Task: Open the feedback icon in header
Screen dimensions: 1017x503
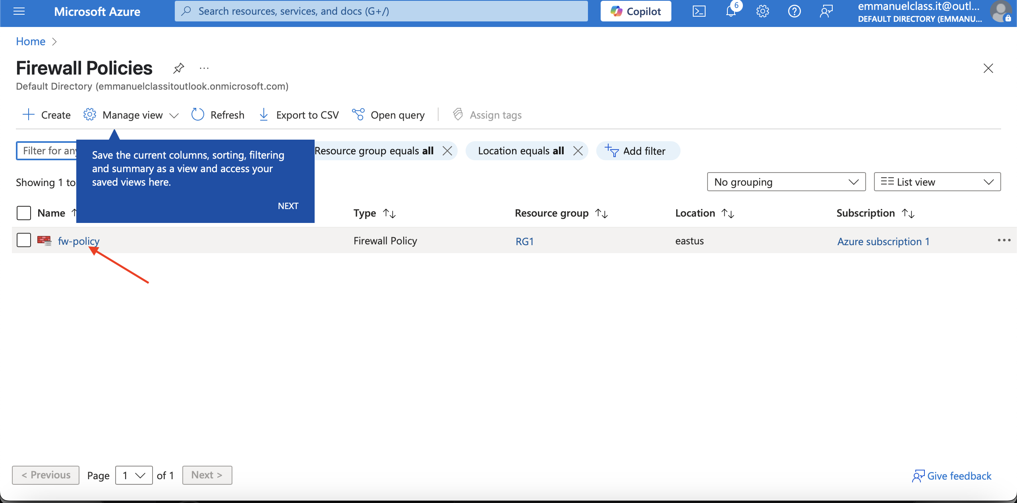Action: coord(826,11)
